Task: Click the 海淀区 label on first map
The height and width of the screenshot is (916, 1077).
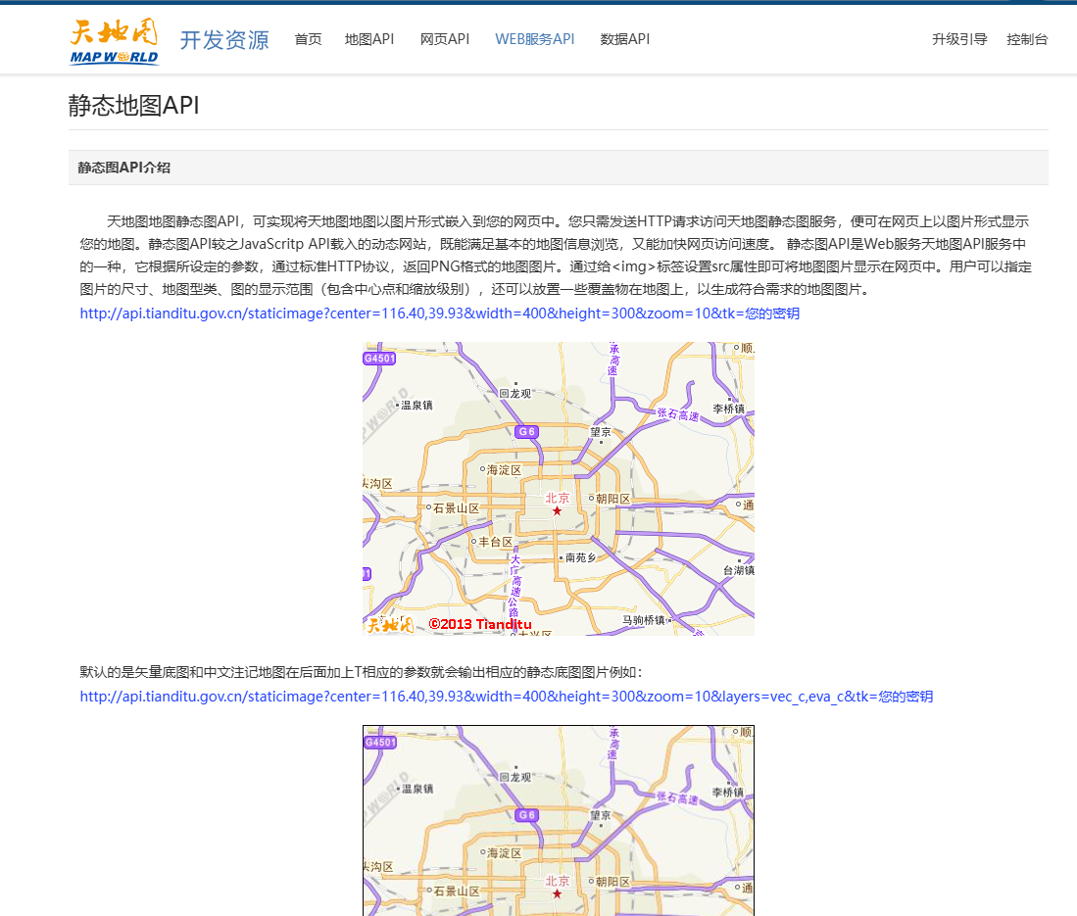Action: 504,469
